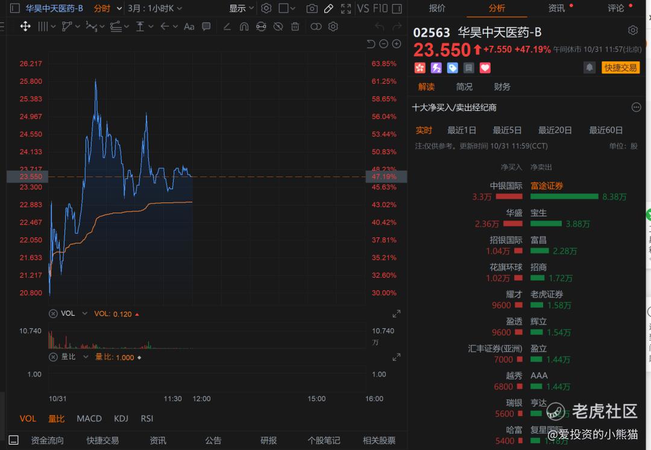Screen dimensions: 651x450
Task: Click the 快捷交易 orange button
Action: point(620,67)
